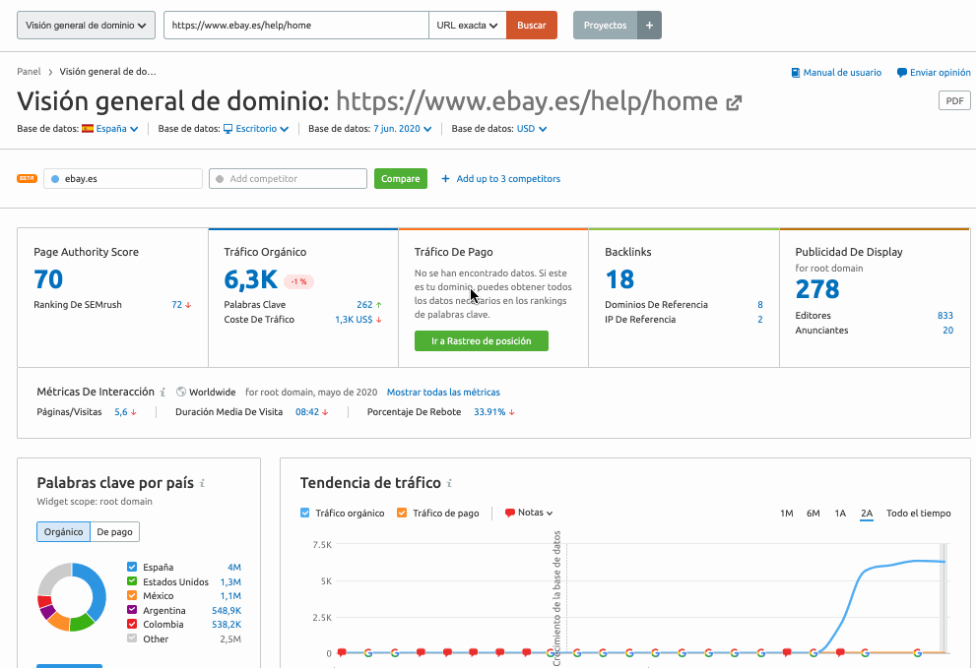Click the Palabras Clave value 262
The width and height of the screenshot is (976, 668).
pyautogui.click(x=364, y=305)
